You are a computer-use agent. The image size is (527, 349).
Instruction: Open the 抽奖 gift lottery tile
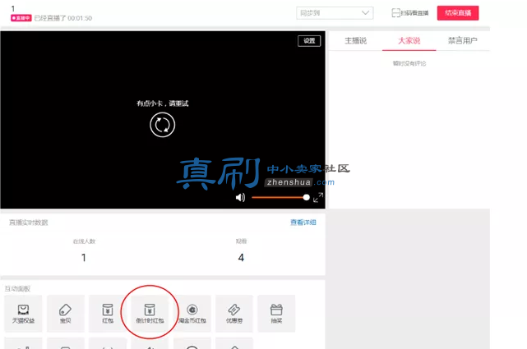(276, 314)
